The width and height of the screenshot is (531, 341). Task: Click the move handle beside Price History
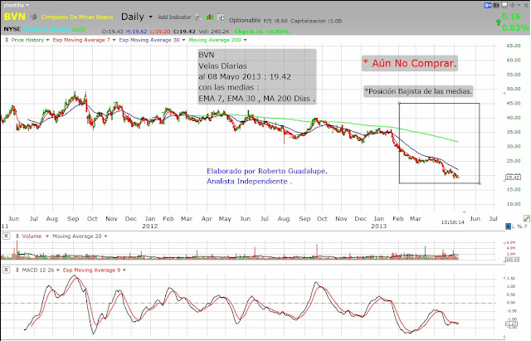tap(7, 40)
